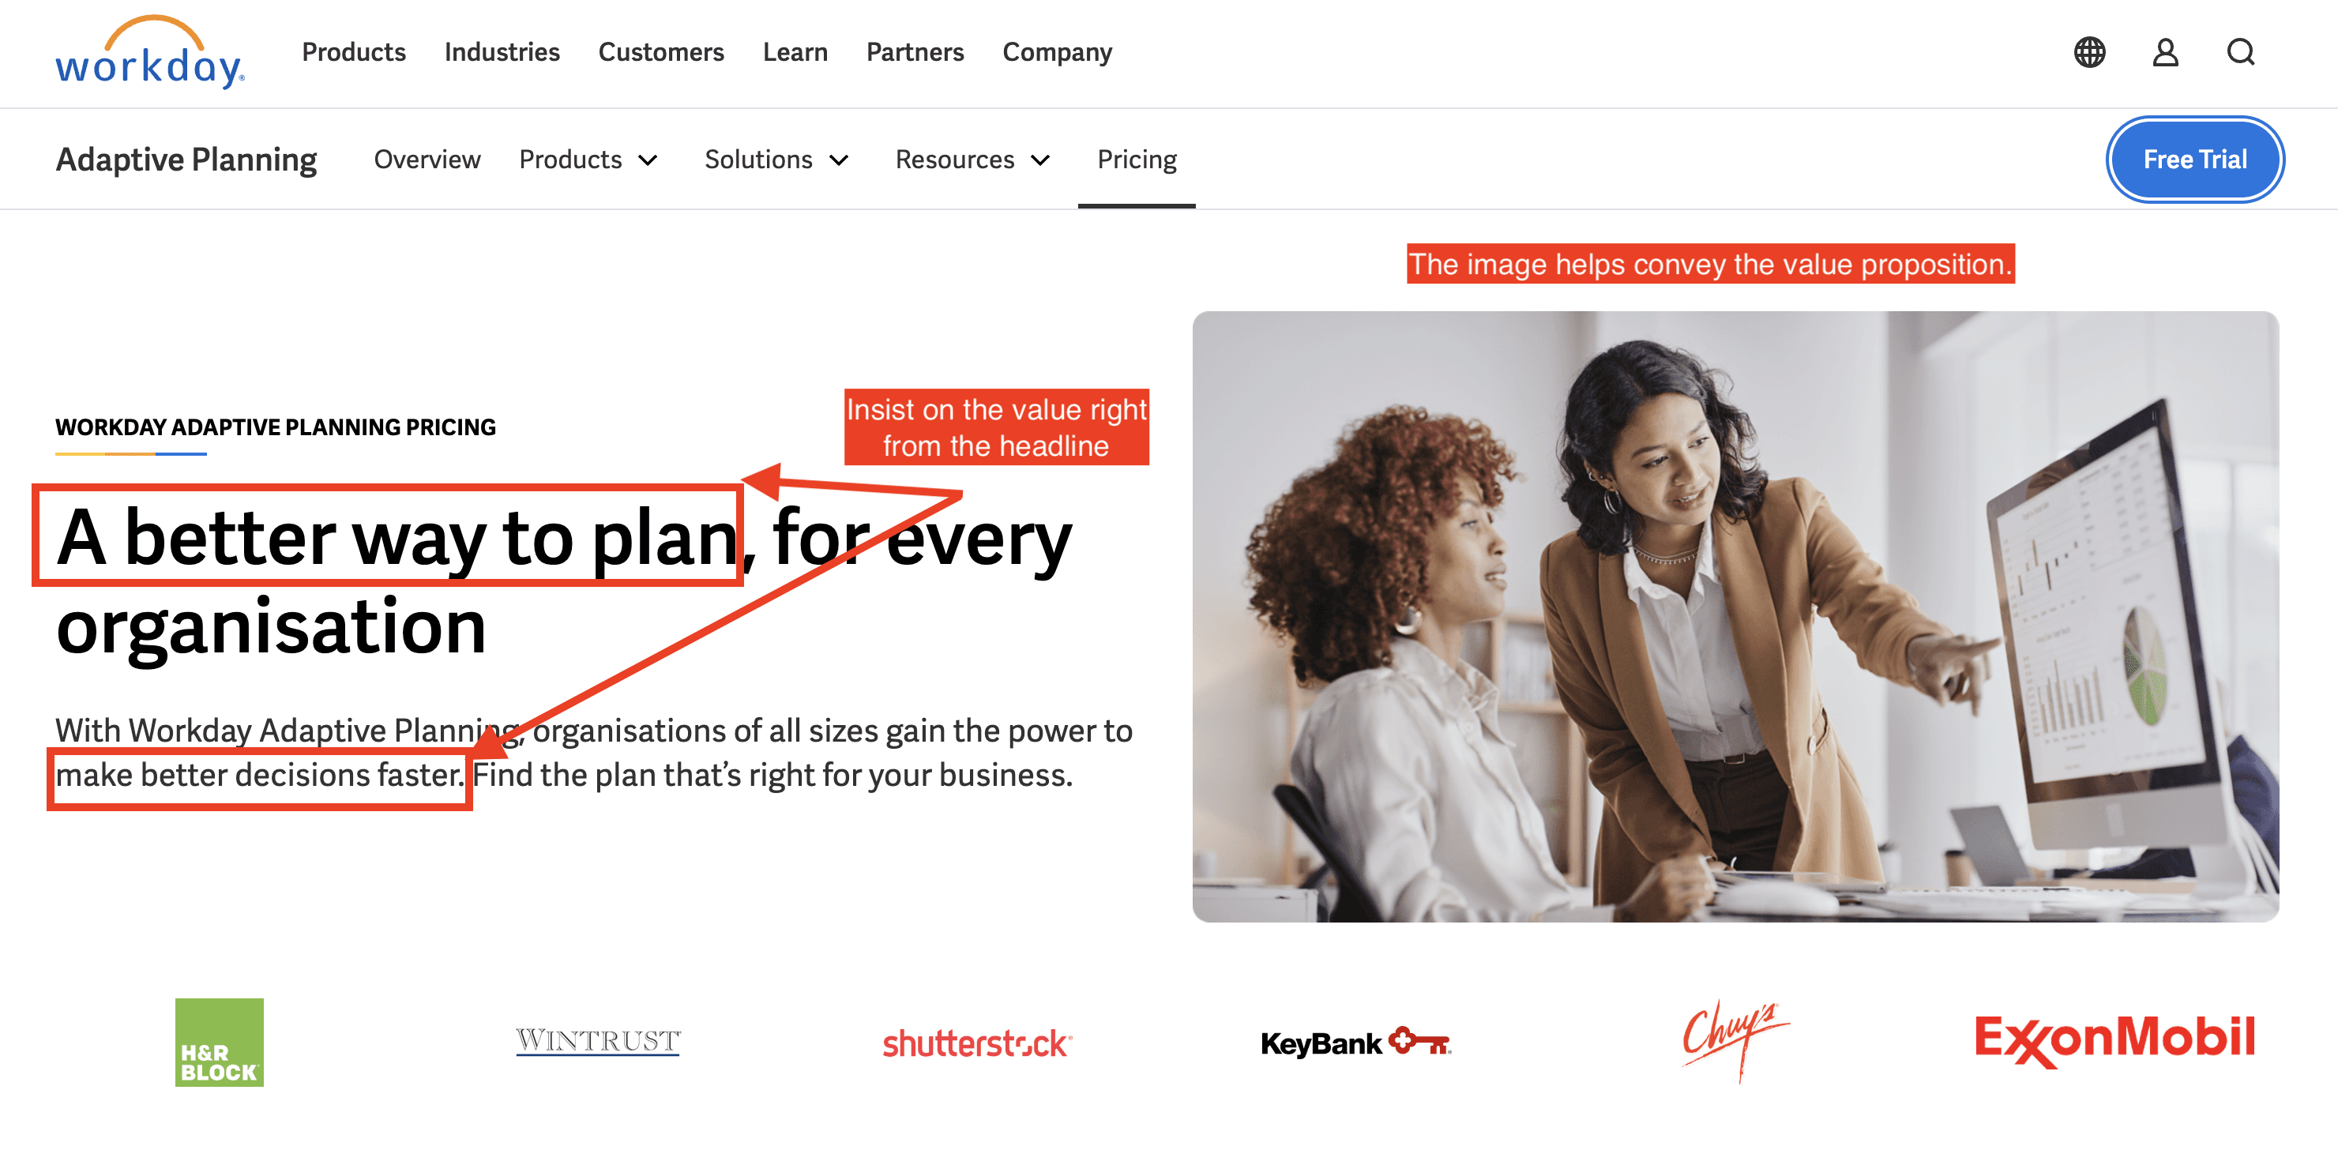This screenshot has height=1150, width=2338.
Task: Click the Adaptive Planning title link
Action: 186,160
